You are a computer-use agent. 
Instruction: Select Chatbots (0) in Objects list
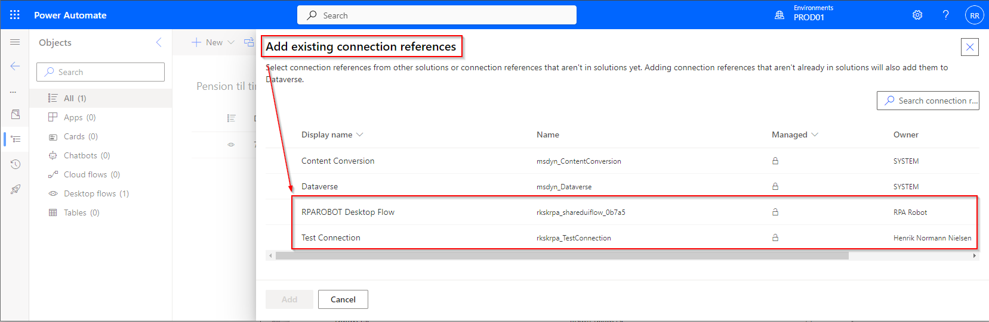point(100,155)
